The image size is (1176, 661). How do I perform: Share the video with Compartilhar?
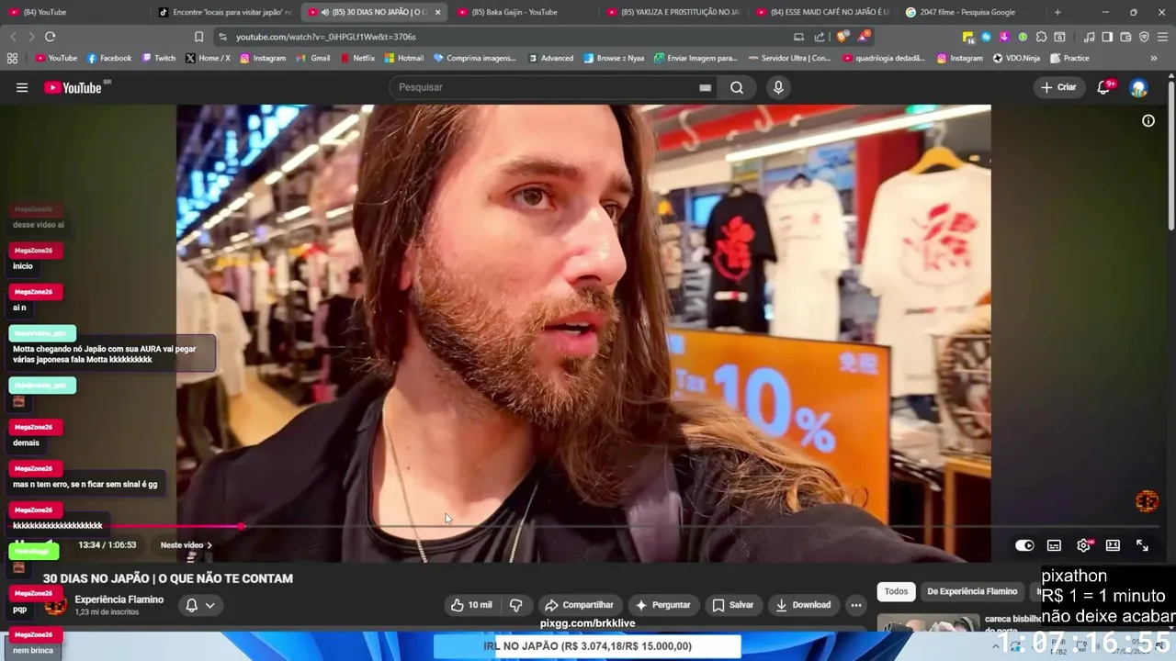click(579, 605)
